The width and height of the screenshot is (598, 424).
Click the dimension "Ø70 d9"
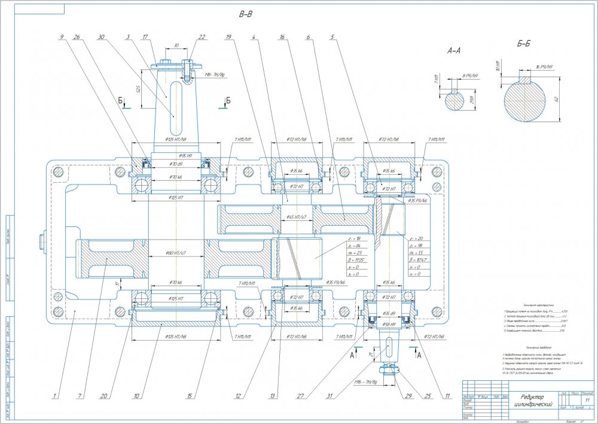click(176, 164)
